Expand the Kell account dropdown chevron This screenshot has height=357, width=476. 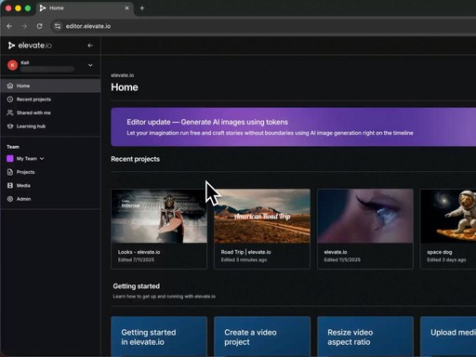pyautogui.click(x=90, y=65)
